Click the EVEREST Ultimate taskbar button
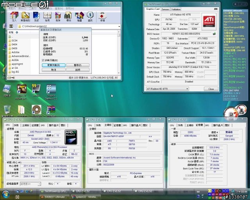The height and width of the screenshot is (200, 250). point(54,197)
